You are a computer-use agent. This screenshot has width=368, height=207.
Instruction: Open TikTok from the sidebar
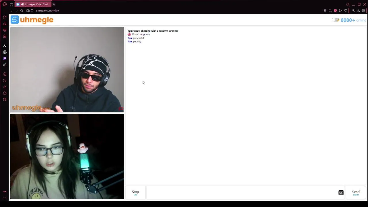pos(5,65)
